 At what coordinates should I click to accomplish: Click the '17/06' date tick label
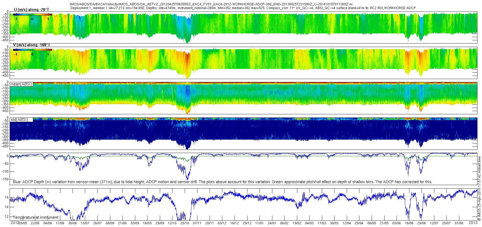tap(60, 223)
